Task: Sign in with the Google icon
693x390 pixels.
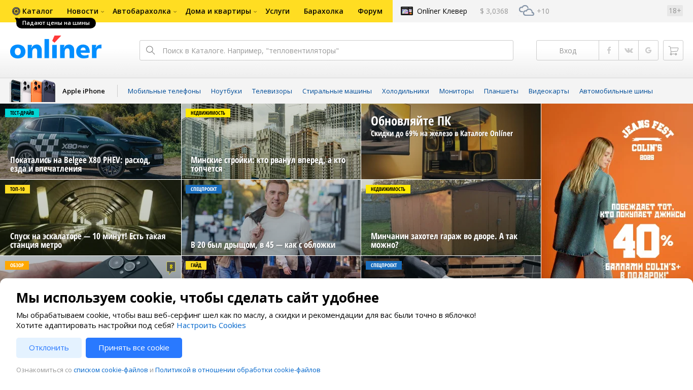Action: click(x=648, y=50)
